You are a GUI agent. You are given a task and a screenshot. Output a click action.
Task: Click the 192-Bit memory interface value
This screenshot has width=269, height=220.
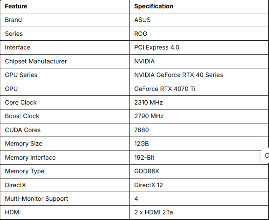[144, 158]
